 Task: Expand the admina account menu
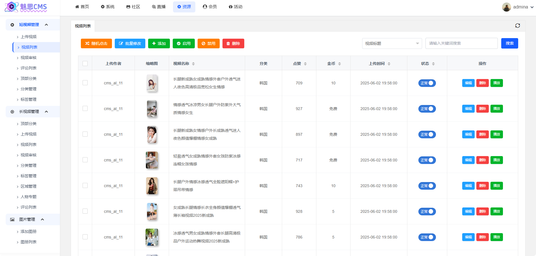pyautogui.click(x=520, y=7)
